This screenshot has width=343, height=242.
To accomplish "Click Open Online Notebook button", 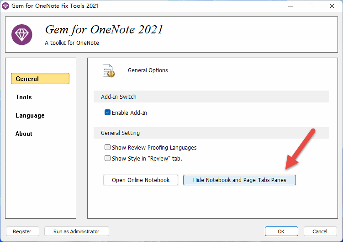I will click(141, 180).
